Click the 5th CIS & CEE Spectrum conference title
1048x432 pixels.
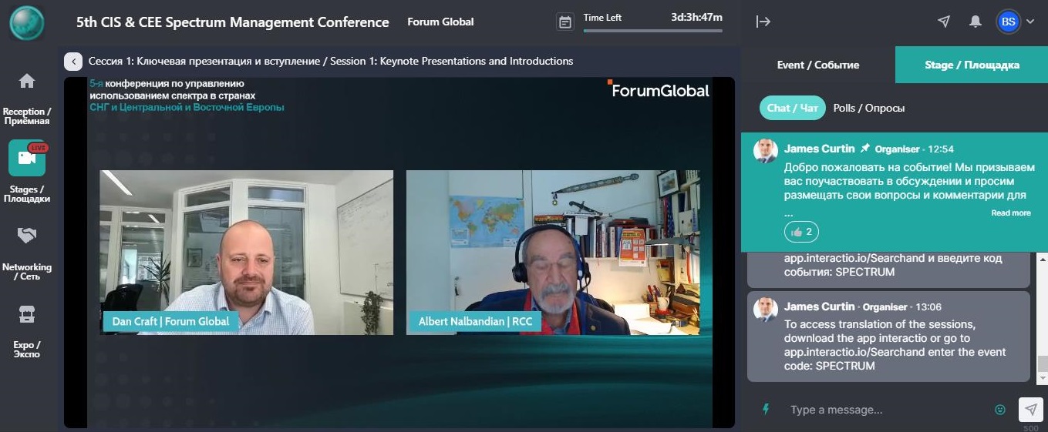coord(233,22)
